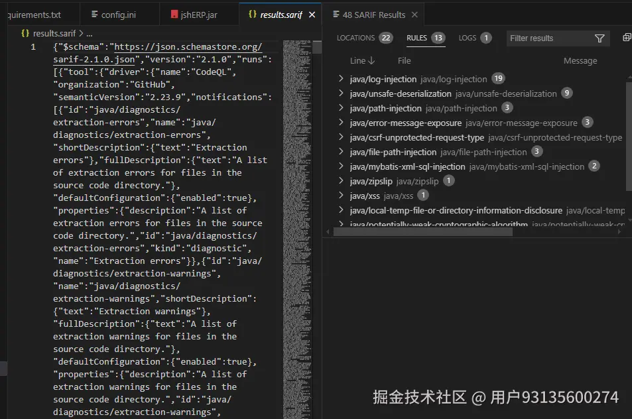Open the filter funnel options icon
This screenshot has height=419, width=632.
tap(600, 38)
